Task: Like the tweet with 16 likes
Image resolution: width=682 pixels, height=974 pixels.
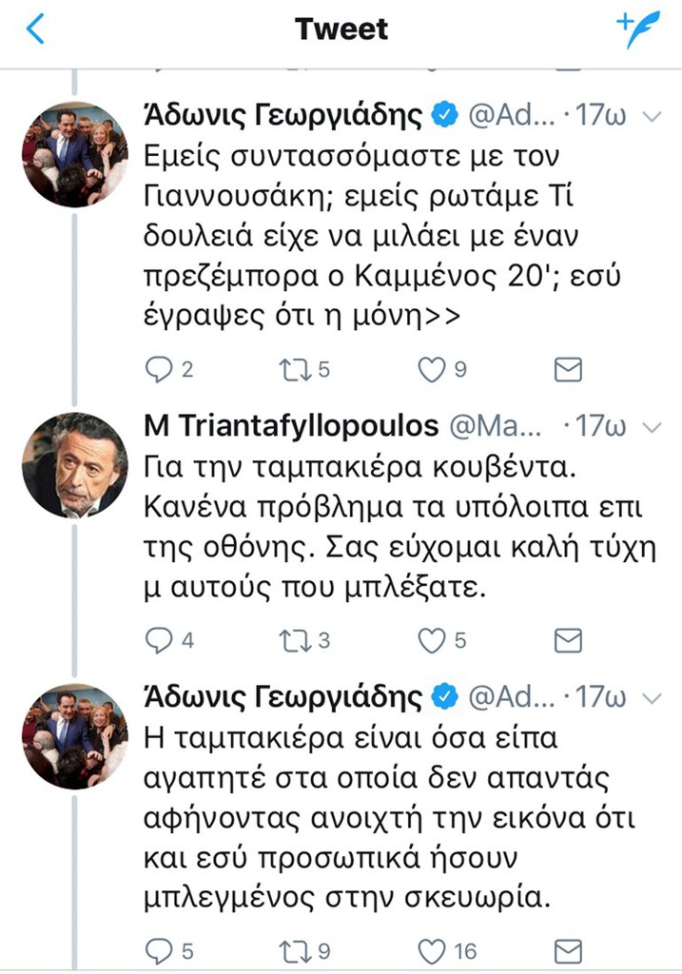Action: (433, 950)
